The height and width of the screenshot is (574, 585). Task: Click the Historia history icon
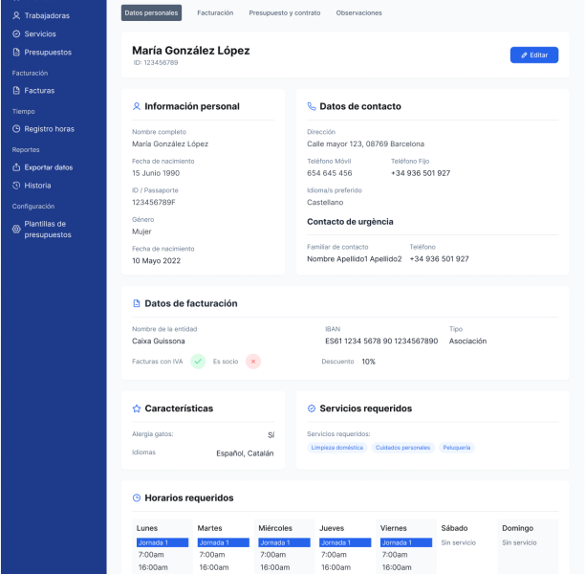point(16,186)
